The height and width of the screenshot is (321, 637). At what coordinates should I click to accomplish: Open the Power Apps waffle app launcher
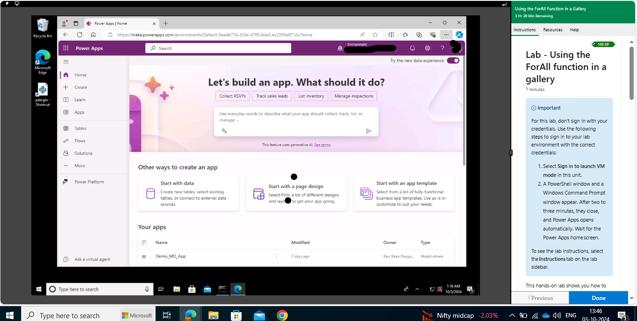point(66,48)
